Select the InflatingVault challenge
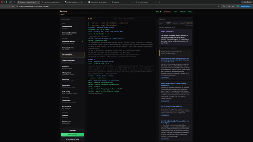The image size is (253, 142). (73, 74)
